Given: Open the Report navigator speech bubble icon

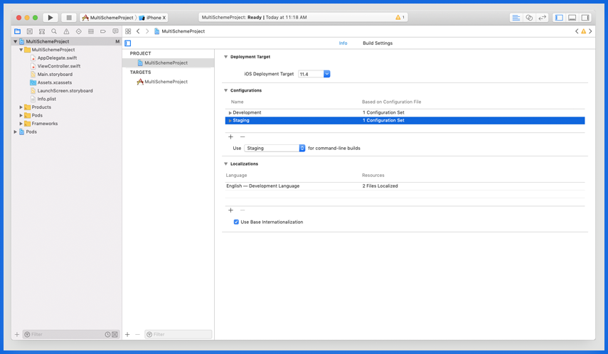Looking at the screenshot, I should coord(115,31).
